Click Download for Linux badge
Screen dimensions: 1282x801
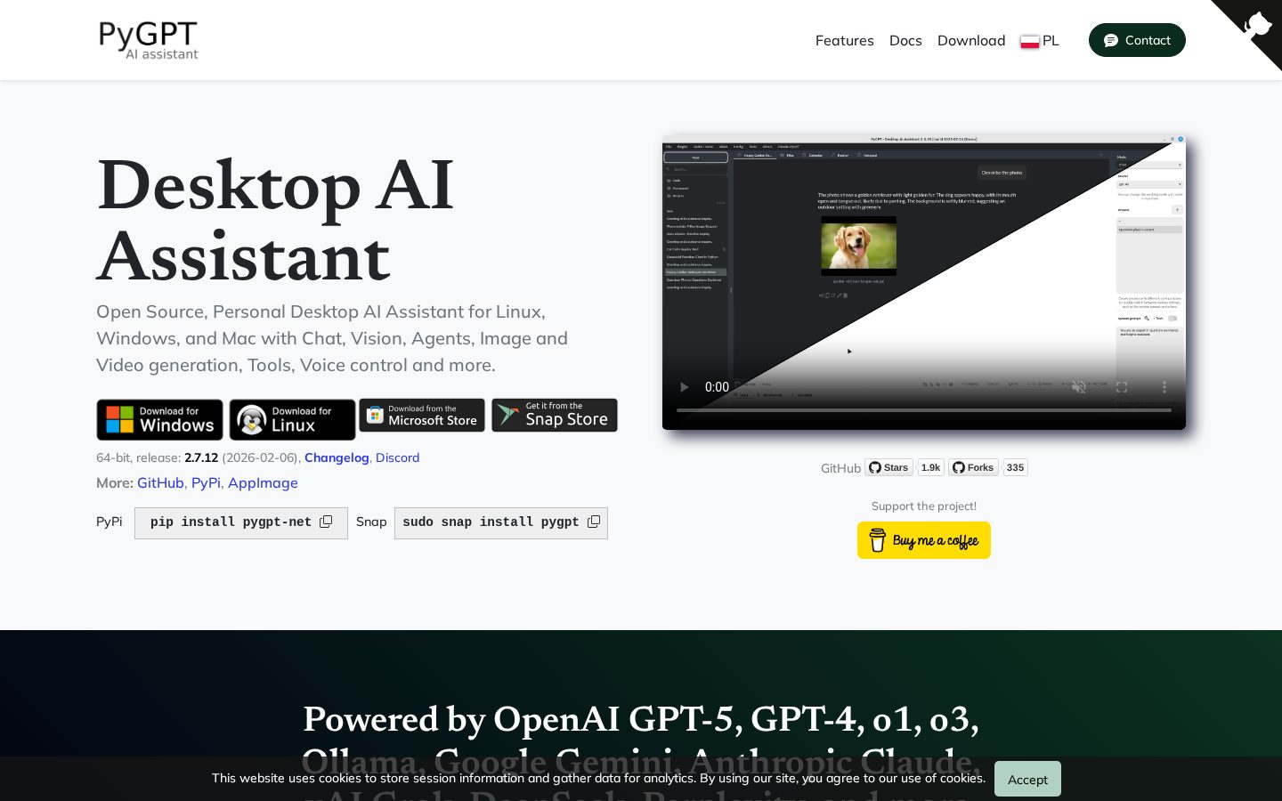[292, 419]
